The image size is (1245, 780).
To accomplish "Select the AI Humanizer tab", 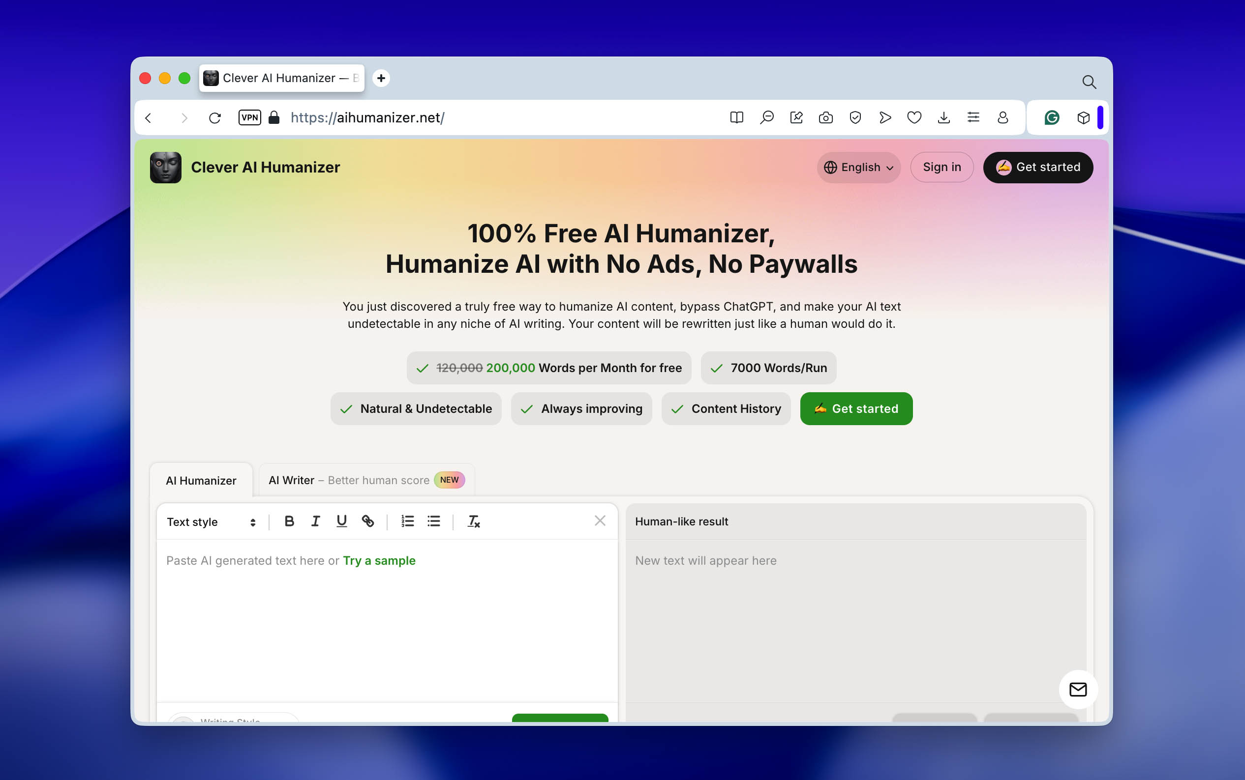I will [x=201, y=480].
